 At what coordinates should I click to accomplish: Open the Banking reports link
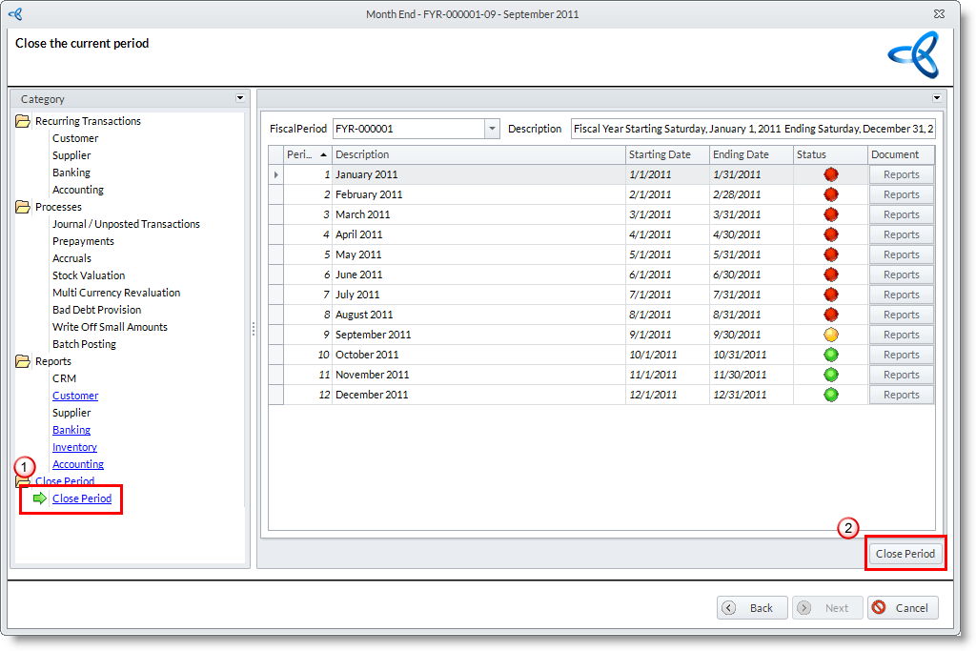pyautogui.click(x=71, y=430)
